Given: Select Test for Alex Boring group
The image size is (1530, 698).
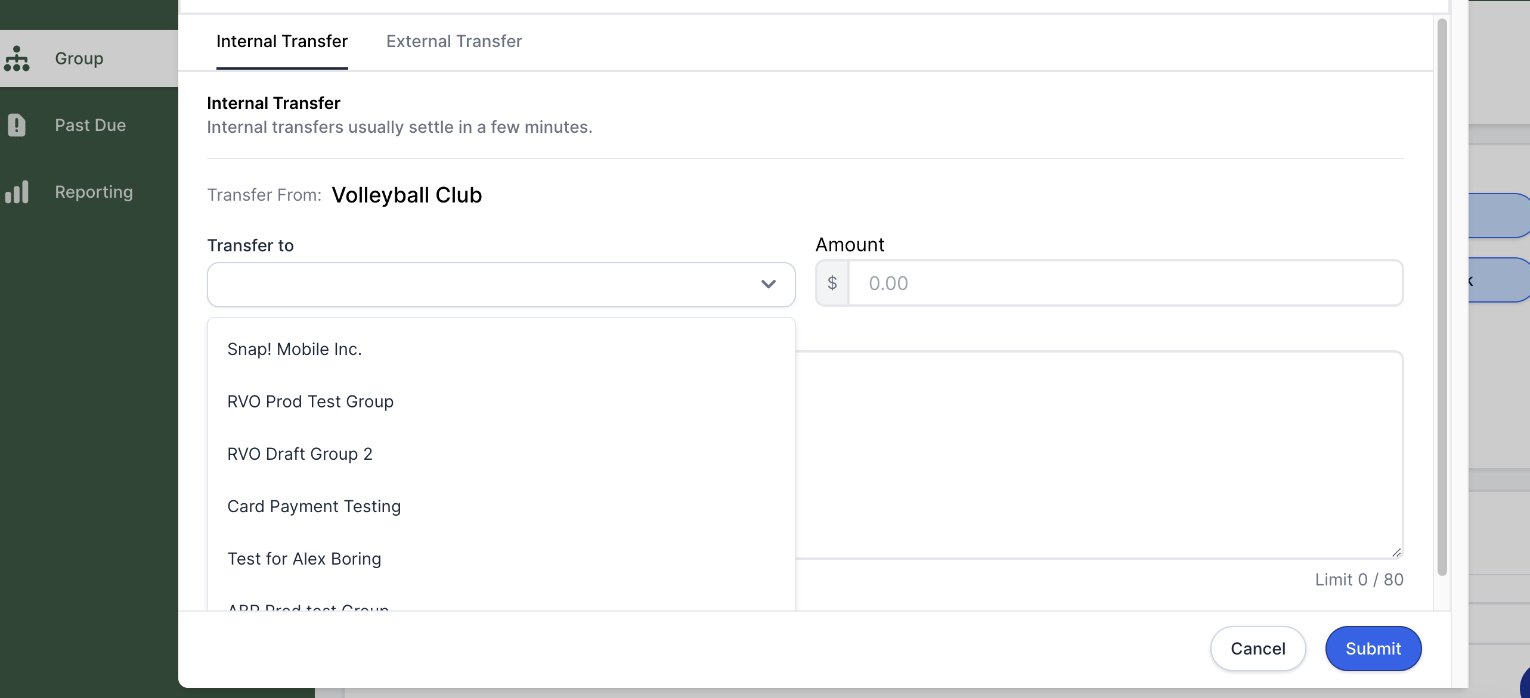Looking at the screenshot, I should tap(303, 559).
